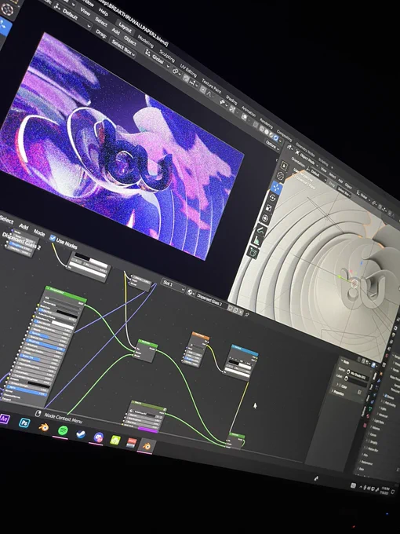
Task: Switch to the UV Editing workspace tab
Action: click(187, 70)
